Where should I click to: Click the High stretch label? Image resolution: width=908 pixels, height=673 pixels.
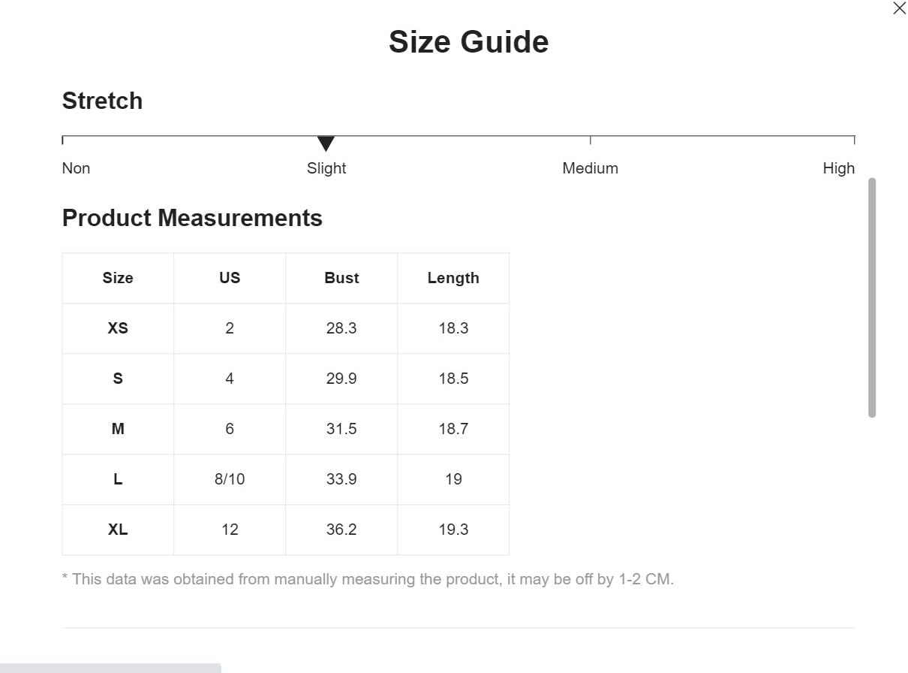pyautogui.click(x=839, y=168)
